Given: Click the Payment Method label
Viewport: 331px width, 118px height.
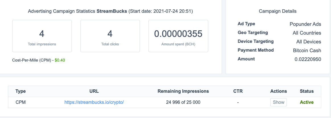Looking at the screenshot, I should (256, 50).
